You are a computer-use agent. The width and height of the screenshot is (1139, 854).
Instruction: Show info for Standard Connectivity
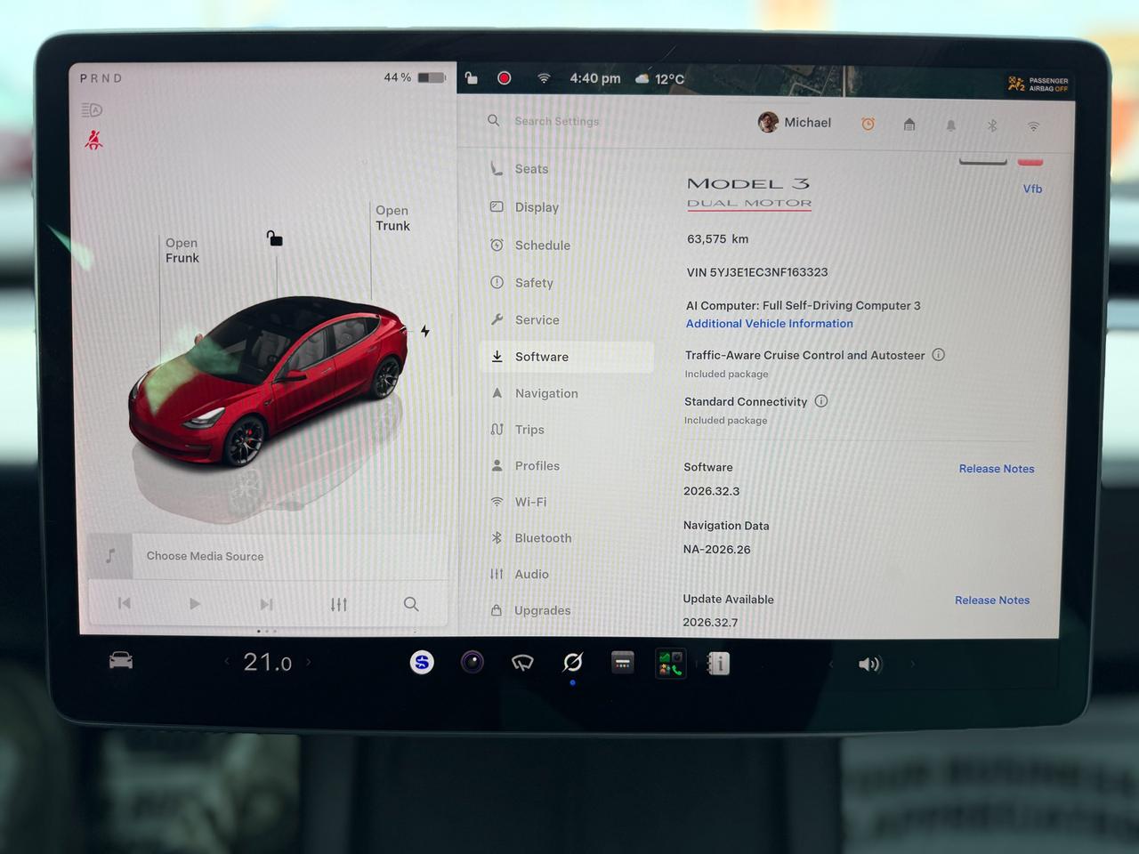(821, 401)
